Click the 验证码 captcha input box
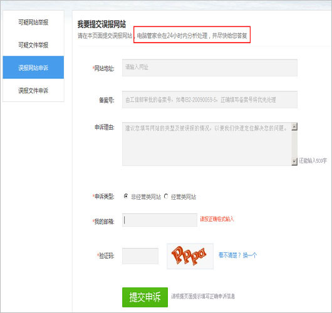Image resolution: width=332 pixels, height=313 pixels. (x=140, y=256)
